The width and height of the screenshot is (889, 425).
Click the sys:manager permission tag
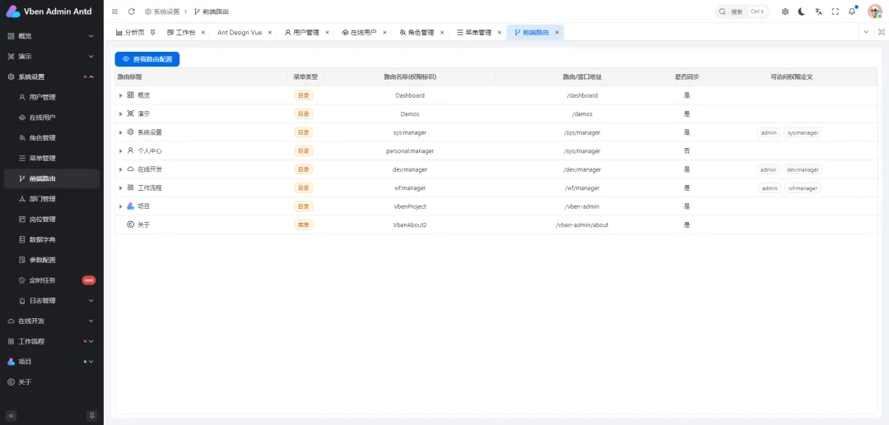tap(803, 132)
